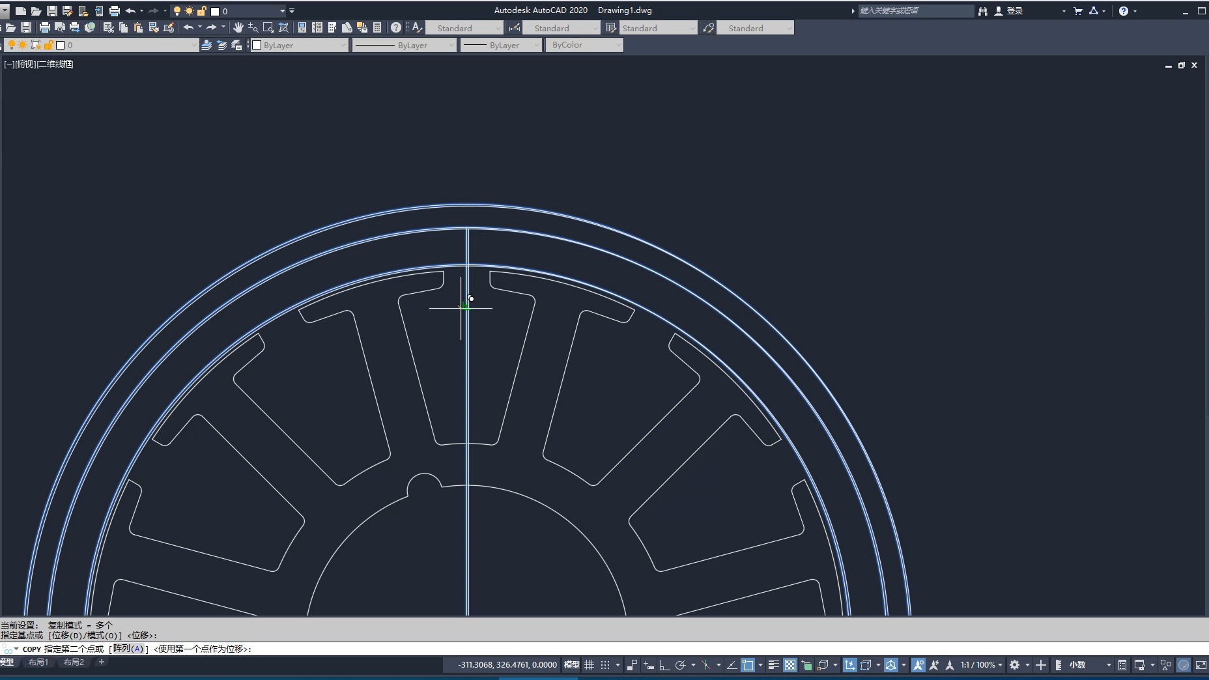This screenshot has width=1209, height=680.
Task: Click the 登录 sign-in button
Action: (1015, 11)
